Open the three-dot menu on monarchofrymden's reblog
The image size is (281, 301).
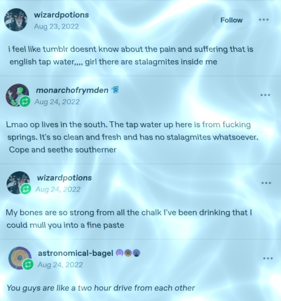pyautogui.click(x=265, y=95)
